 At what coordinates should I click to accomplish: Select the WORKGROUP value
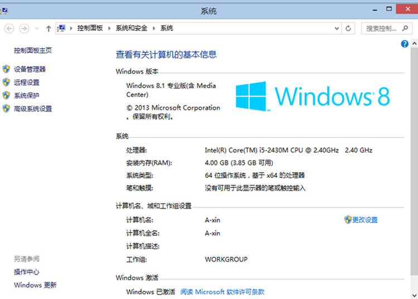click(x=226, y=259)
